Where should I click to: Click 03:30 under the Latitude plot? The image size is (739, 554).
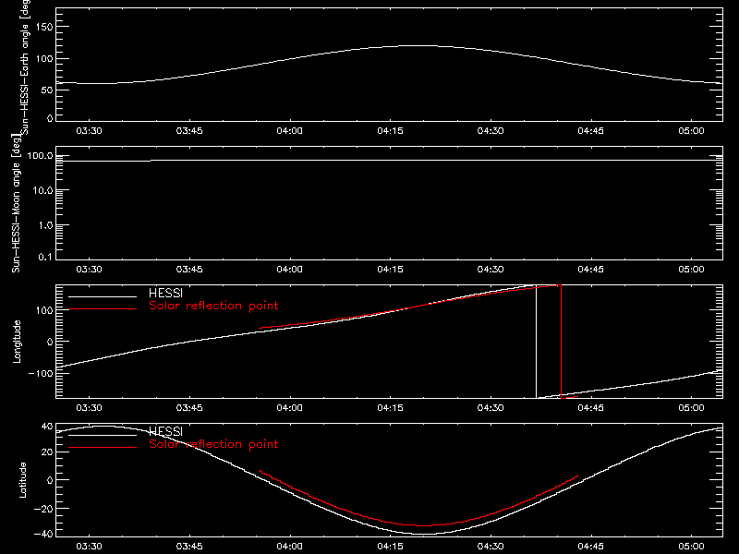pos(89,547)
